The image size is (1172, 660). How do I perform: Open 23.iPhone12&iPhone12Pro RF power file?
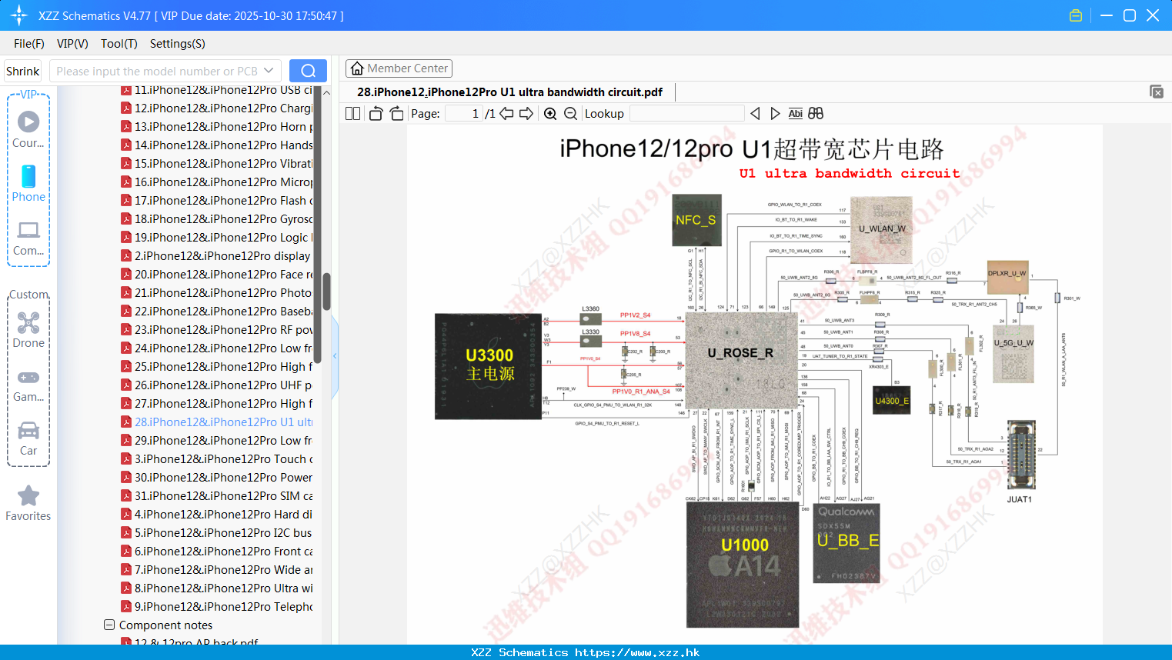217,330
